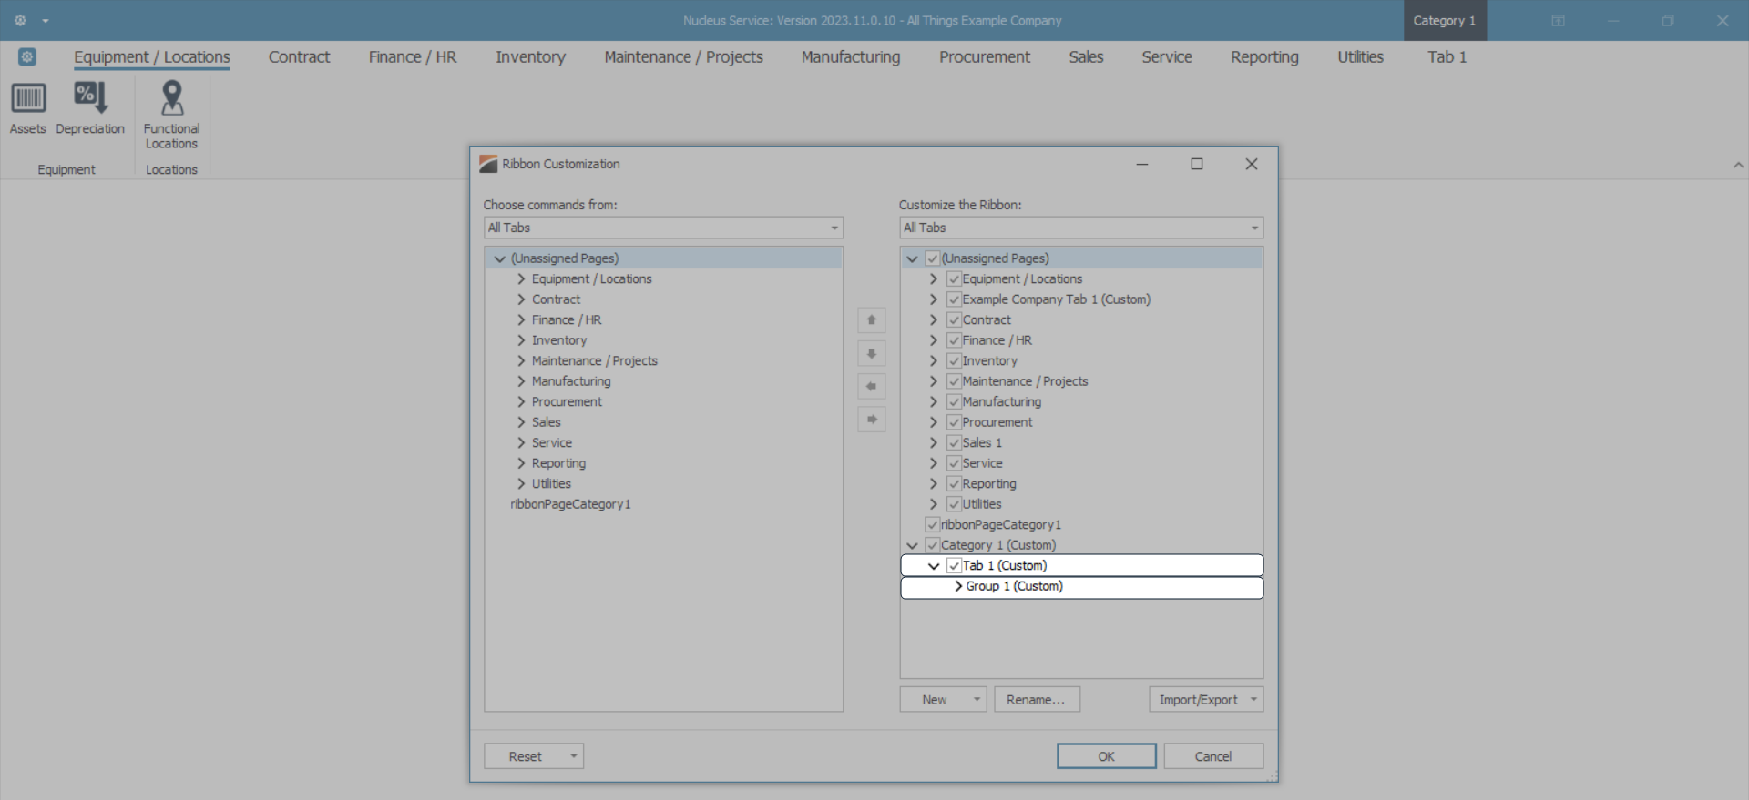Screen dimensions: 1749x800
Task: Click the left arrow remove button
Action: (x=872, y=387)
